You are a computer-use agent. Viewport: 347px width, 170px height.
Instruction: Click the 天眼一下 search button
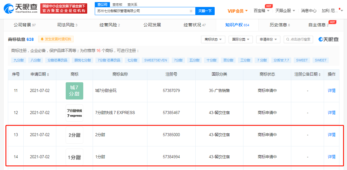click(205, 11)
